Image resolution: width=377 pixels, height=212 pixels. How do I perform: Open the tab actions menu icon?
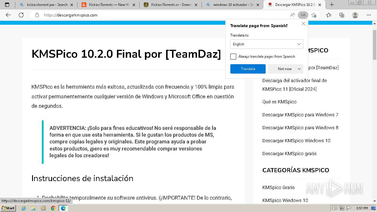7,5
